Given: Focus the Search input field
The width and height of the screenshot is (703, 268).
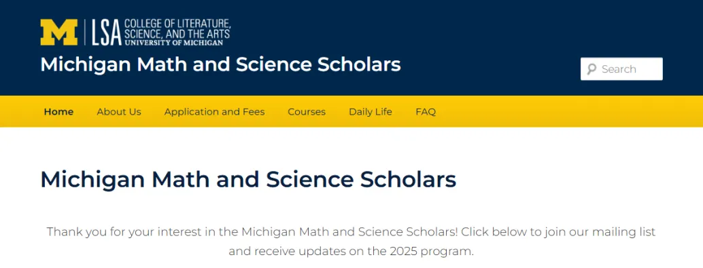Looking at the screenshot, I should (x=621, y=69).
